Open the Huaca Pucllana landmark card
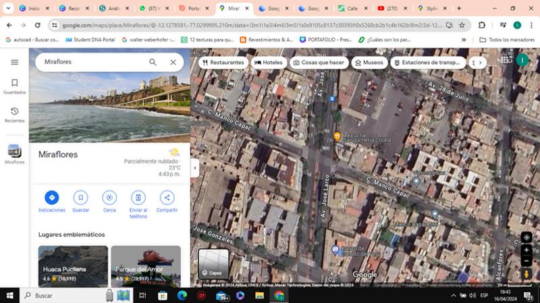The height and width of the screenshot is (303, 540). tap(73, 266)
